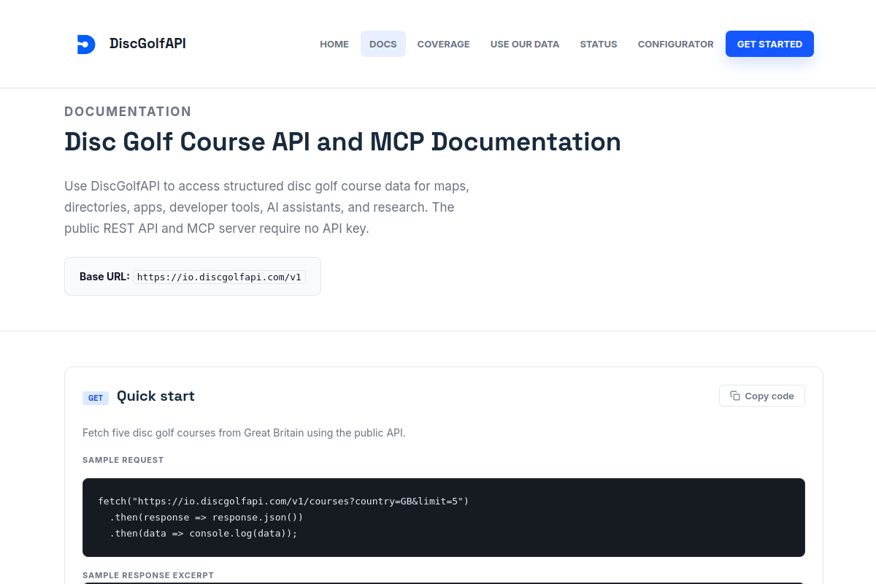The width and height of the screenshot is (876, 584).
Task: Click the Disc Golf Course API Documentation title
Action: tap(342, 142)
